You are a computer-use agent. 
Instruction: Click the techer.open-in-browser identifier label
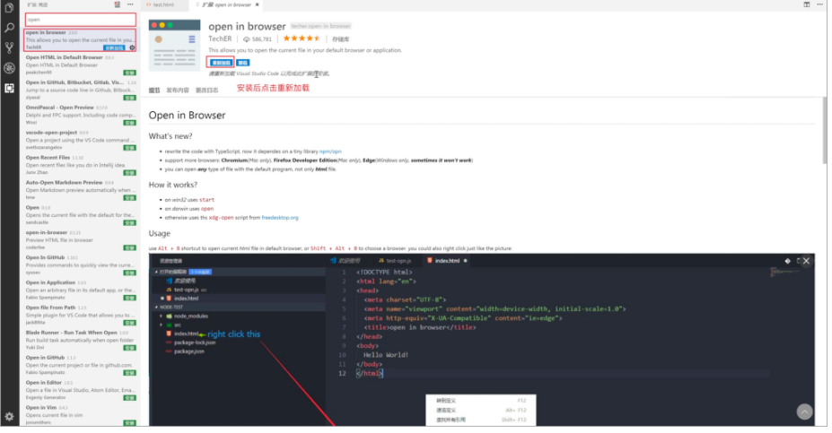point(320,26)
